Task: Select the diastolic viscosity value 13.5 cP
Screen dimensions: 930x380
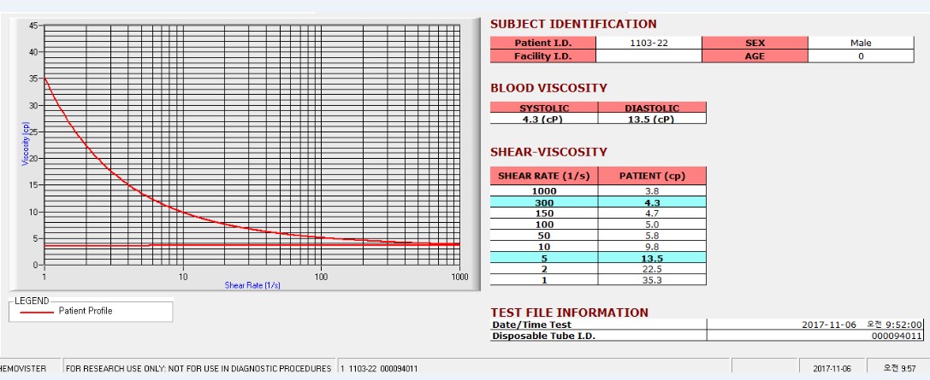Action: tap(652, 119)
